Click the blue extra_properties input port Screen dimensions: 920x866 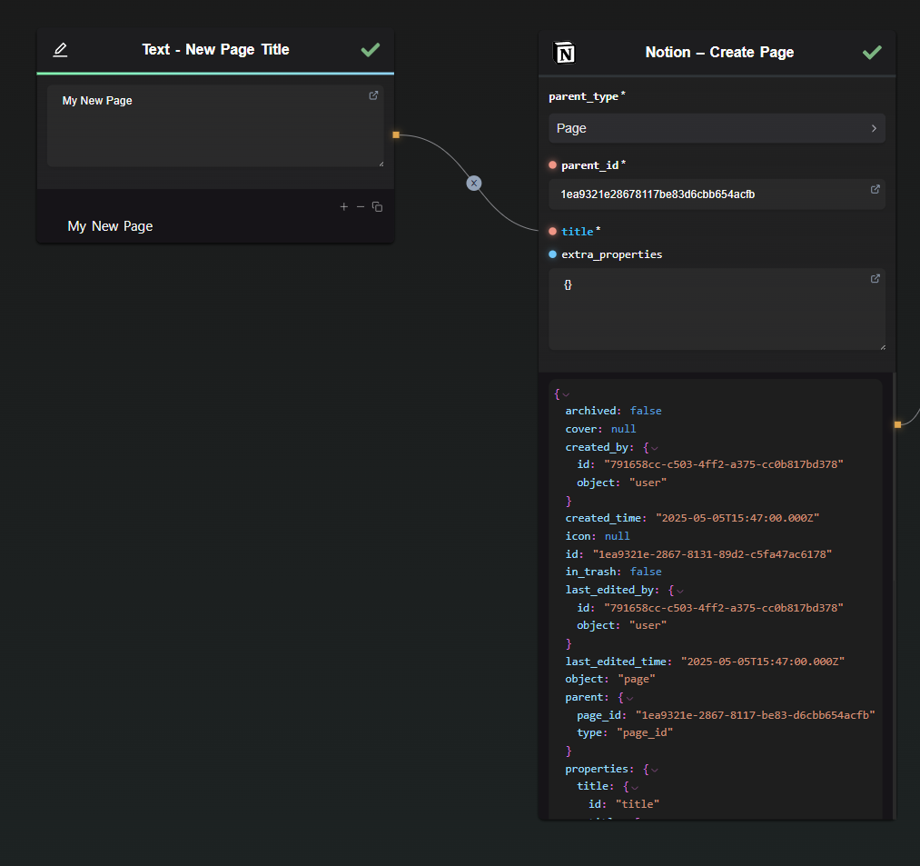[552, 254]
